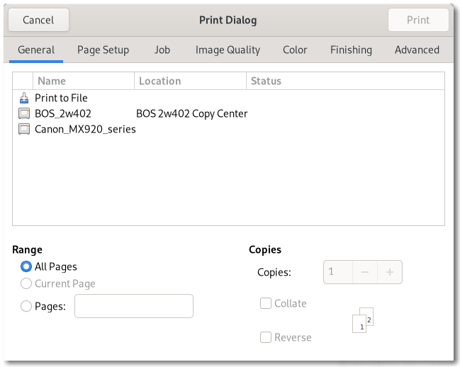Click the collate page order preview icon
This screenshot has height=367, width=460.
pos(363,320)
